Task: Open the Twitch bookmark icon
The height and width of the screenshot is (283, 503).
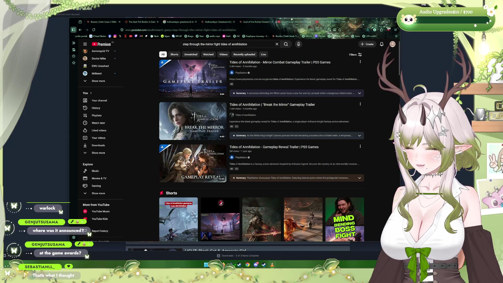Action: (x=136, y=36)
